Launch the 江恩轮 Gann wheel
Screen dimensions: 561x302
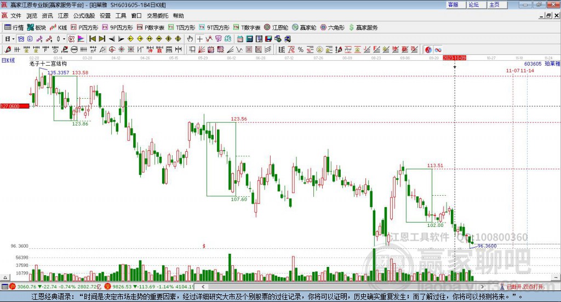click(276, 27)
